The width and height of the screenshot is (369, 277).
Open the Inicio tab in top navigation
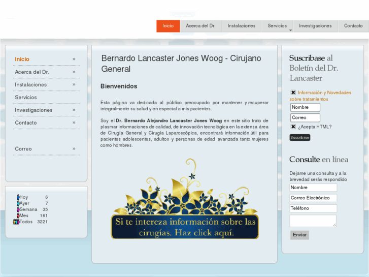[168, 26]
